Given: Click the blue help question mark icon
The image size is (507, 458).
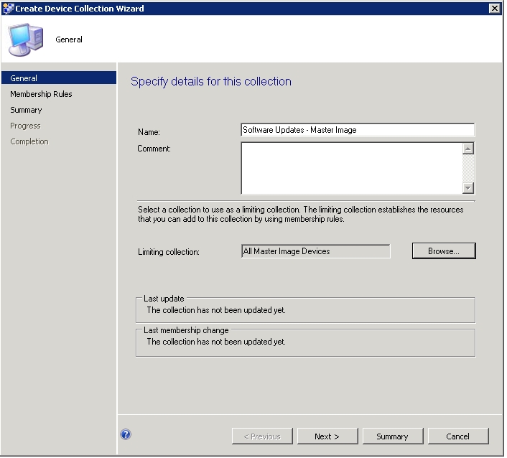Looking at the screenshot, I should 126,434.
